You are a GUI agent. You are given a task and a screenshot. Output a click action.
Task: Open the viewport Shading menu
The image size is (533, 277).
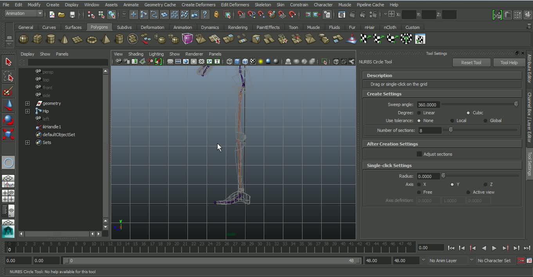coord(136,54)
